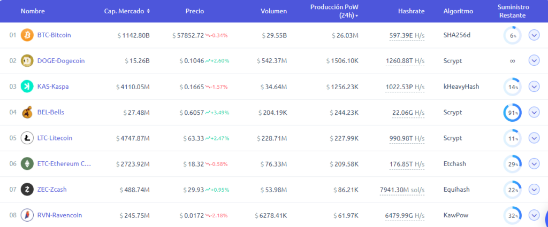Click Bitcoin market cap $1142.80B
Screen dimensions: 548x227
[x=133, y=35]
